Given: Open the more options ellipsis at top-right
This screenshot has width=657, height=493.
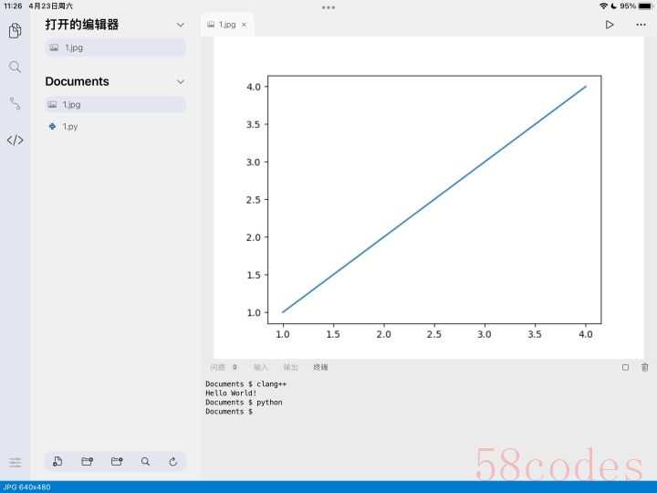Looking at the screenshot, I should (x=641, y=25).
